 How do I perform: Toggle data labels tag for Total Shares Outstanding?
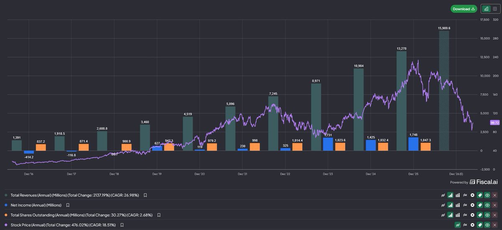pyautogui.click(x=480, y=215)
